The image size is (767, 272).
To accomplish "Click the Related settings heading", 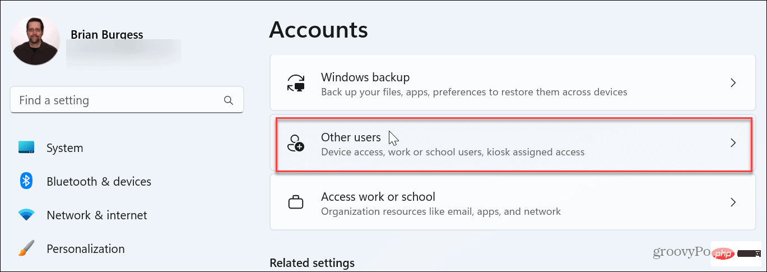I will [312, 263].
